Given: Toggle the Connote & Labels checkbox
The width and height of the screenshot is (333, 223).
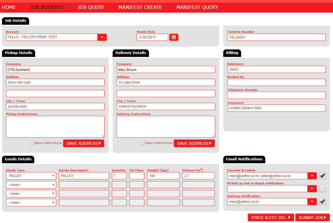Looking at the screenshot, I should 323,176.
